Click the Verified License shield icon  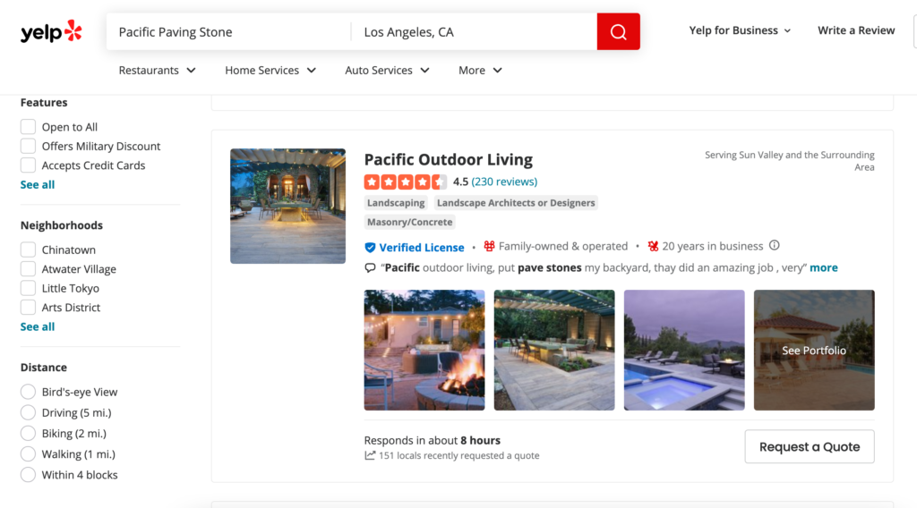[370, 248]
